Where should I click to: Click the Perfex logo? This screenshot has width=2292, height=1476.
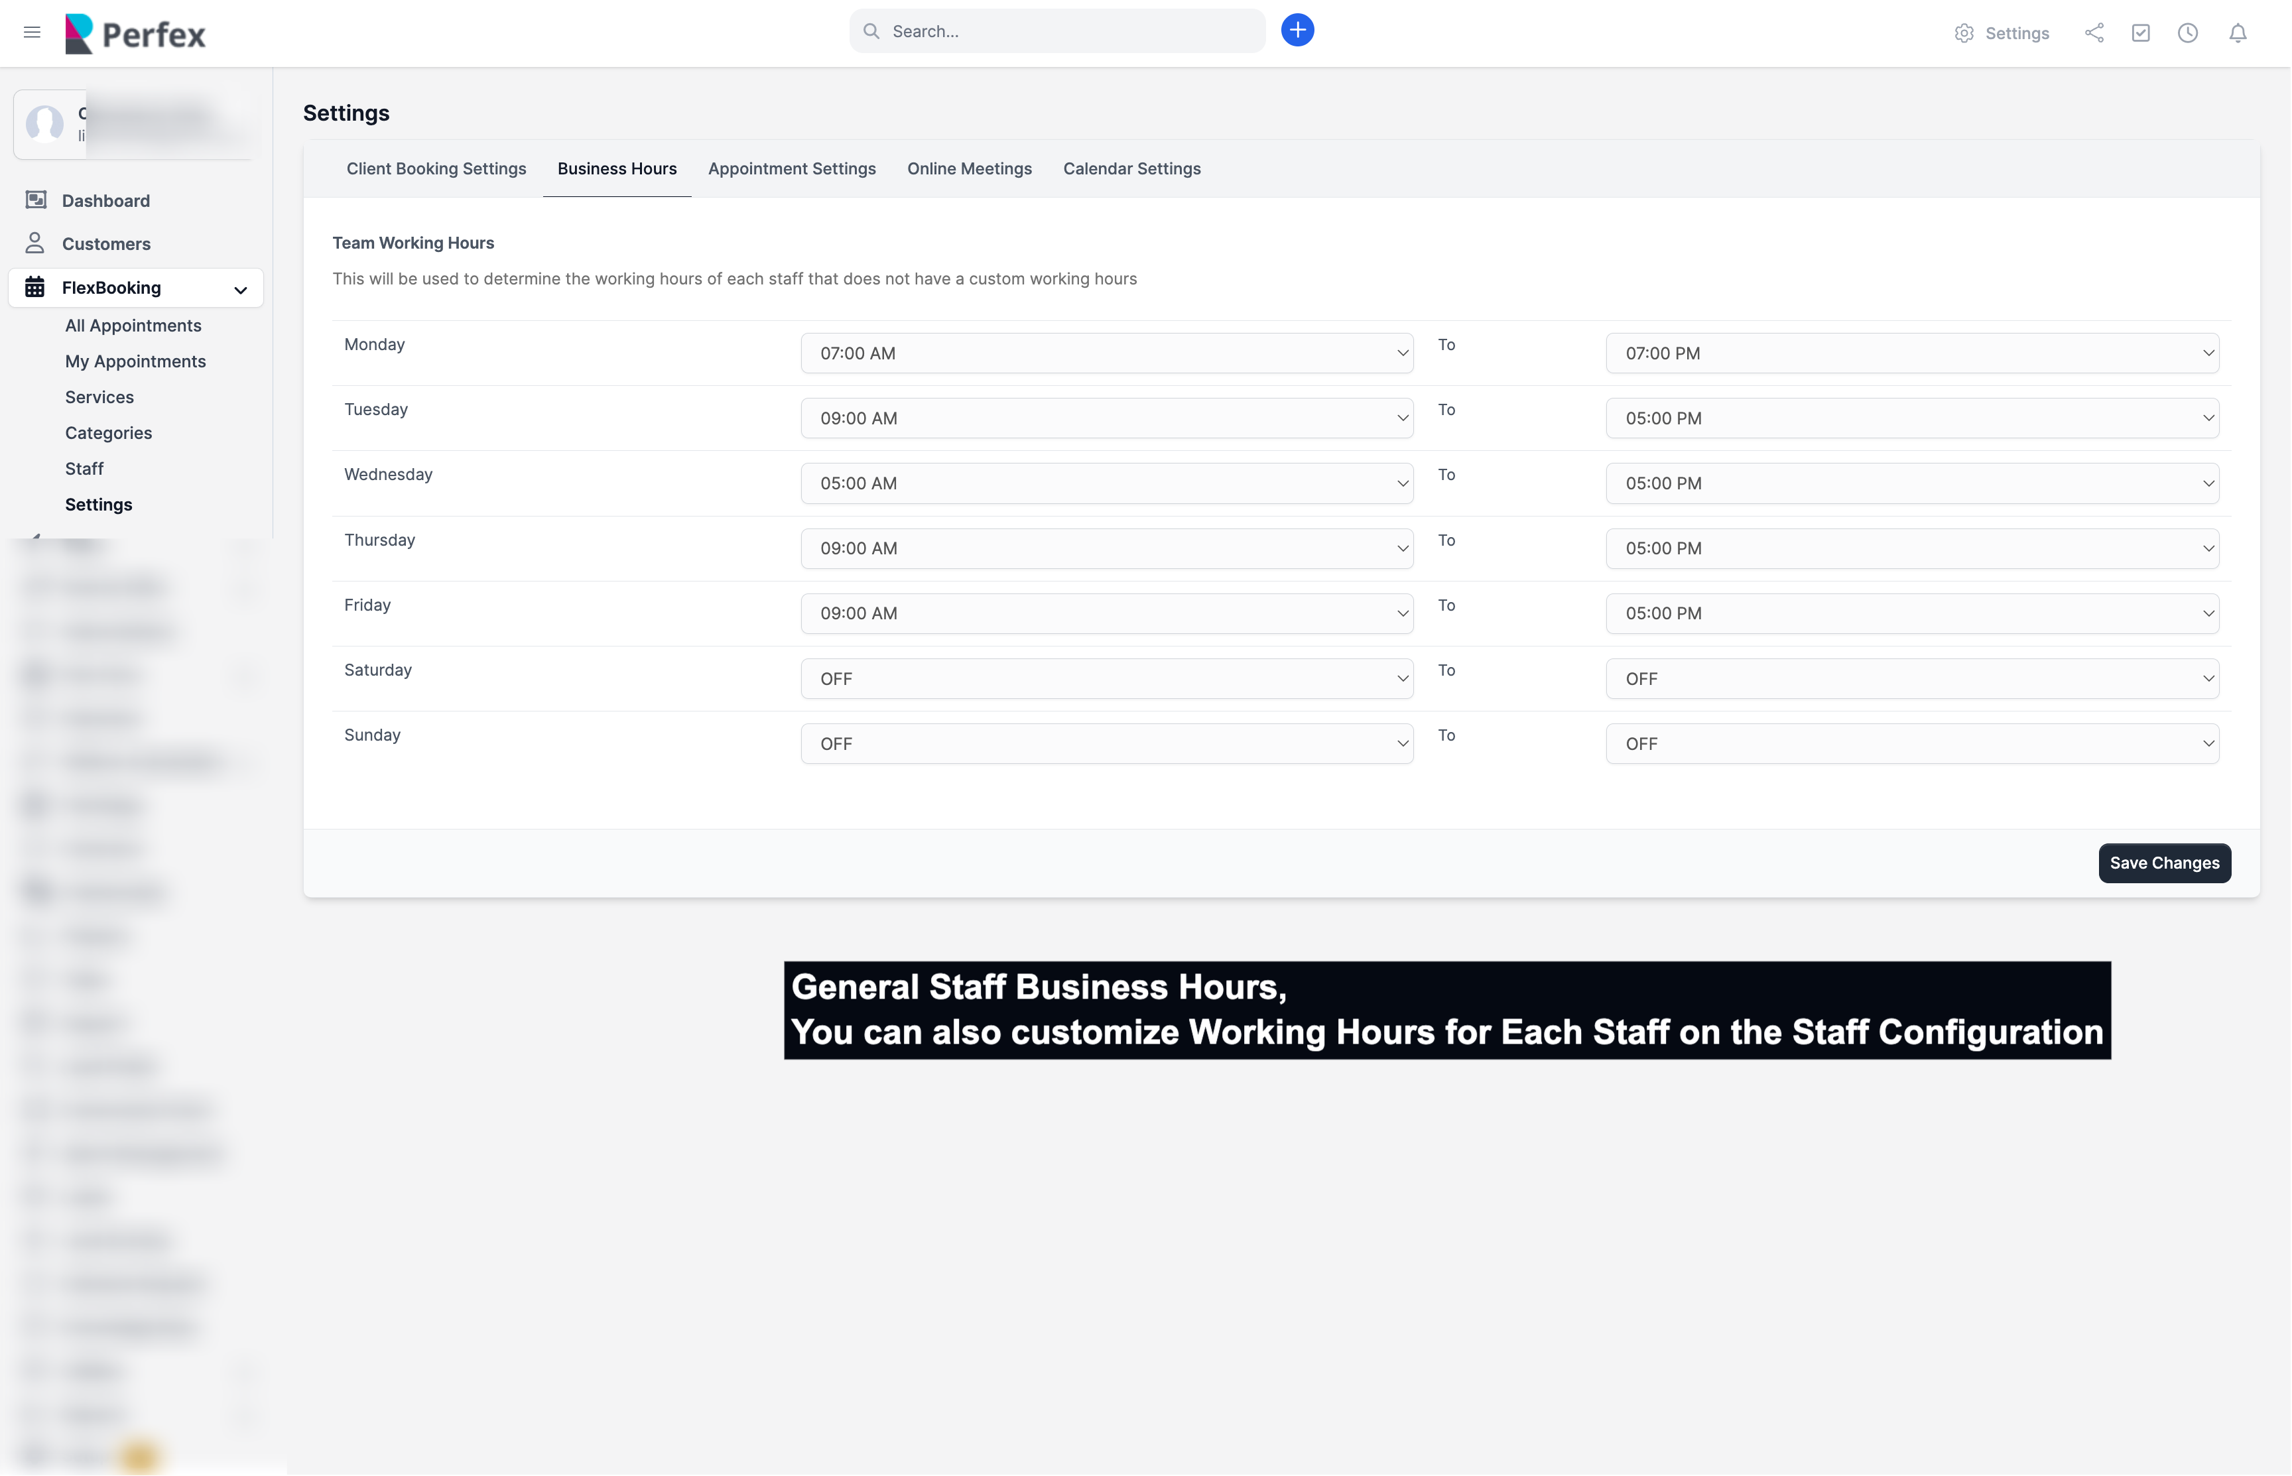point(135,34)
